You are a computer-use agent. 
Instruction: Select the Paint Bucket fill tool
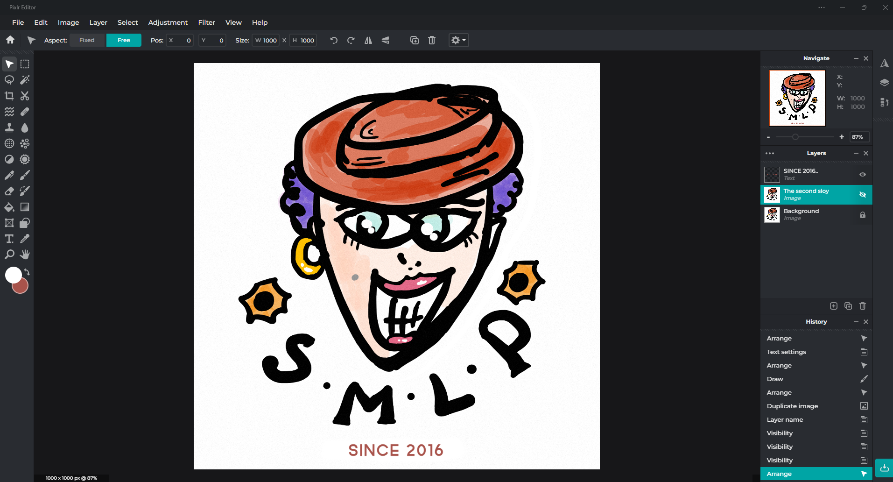[9, 207]
